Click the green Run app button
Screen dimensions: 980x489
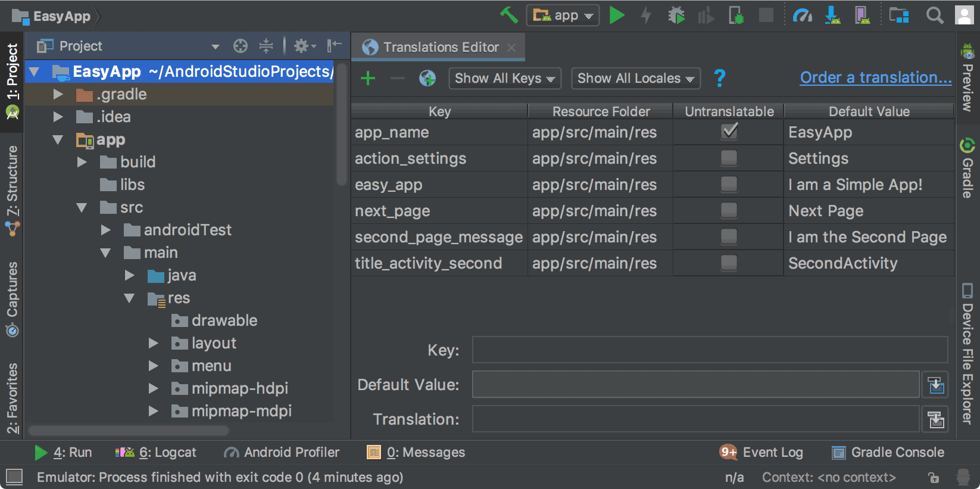[617, 15]
